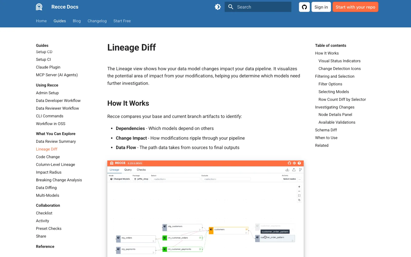Go to Filtering and Selection section
This screenshot has height=257, width=411.
(x=335, y=76)
